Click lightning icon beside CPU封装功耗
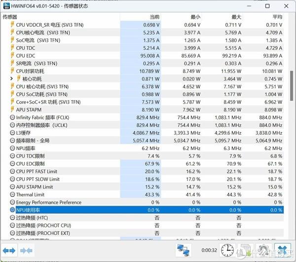 [x=12, y=71]
